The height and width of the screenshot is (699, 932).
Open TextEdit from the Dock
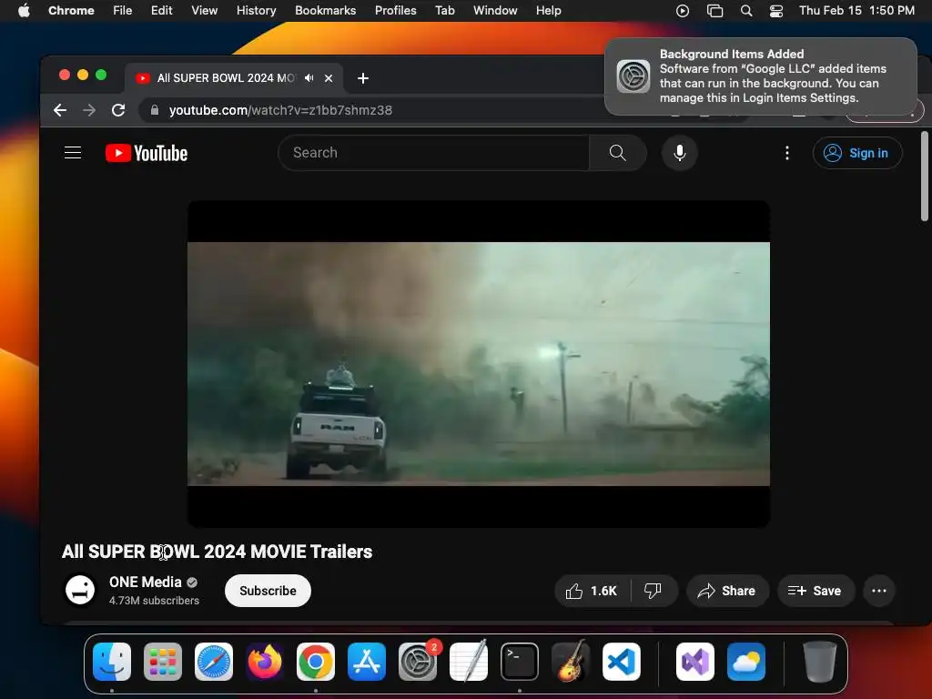(469, 662)
